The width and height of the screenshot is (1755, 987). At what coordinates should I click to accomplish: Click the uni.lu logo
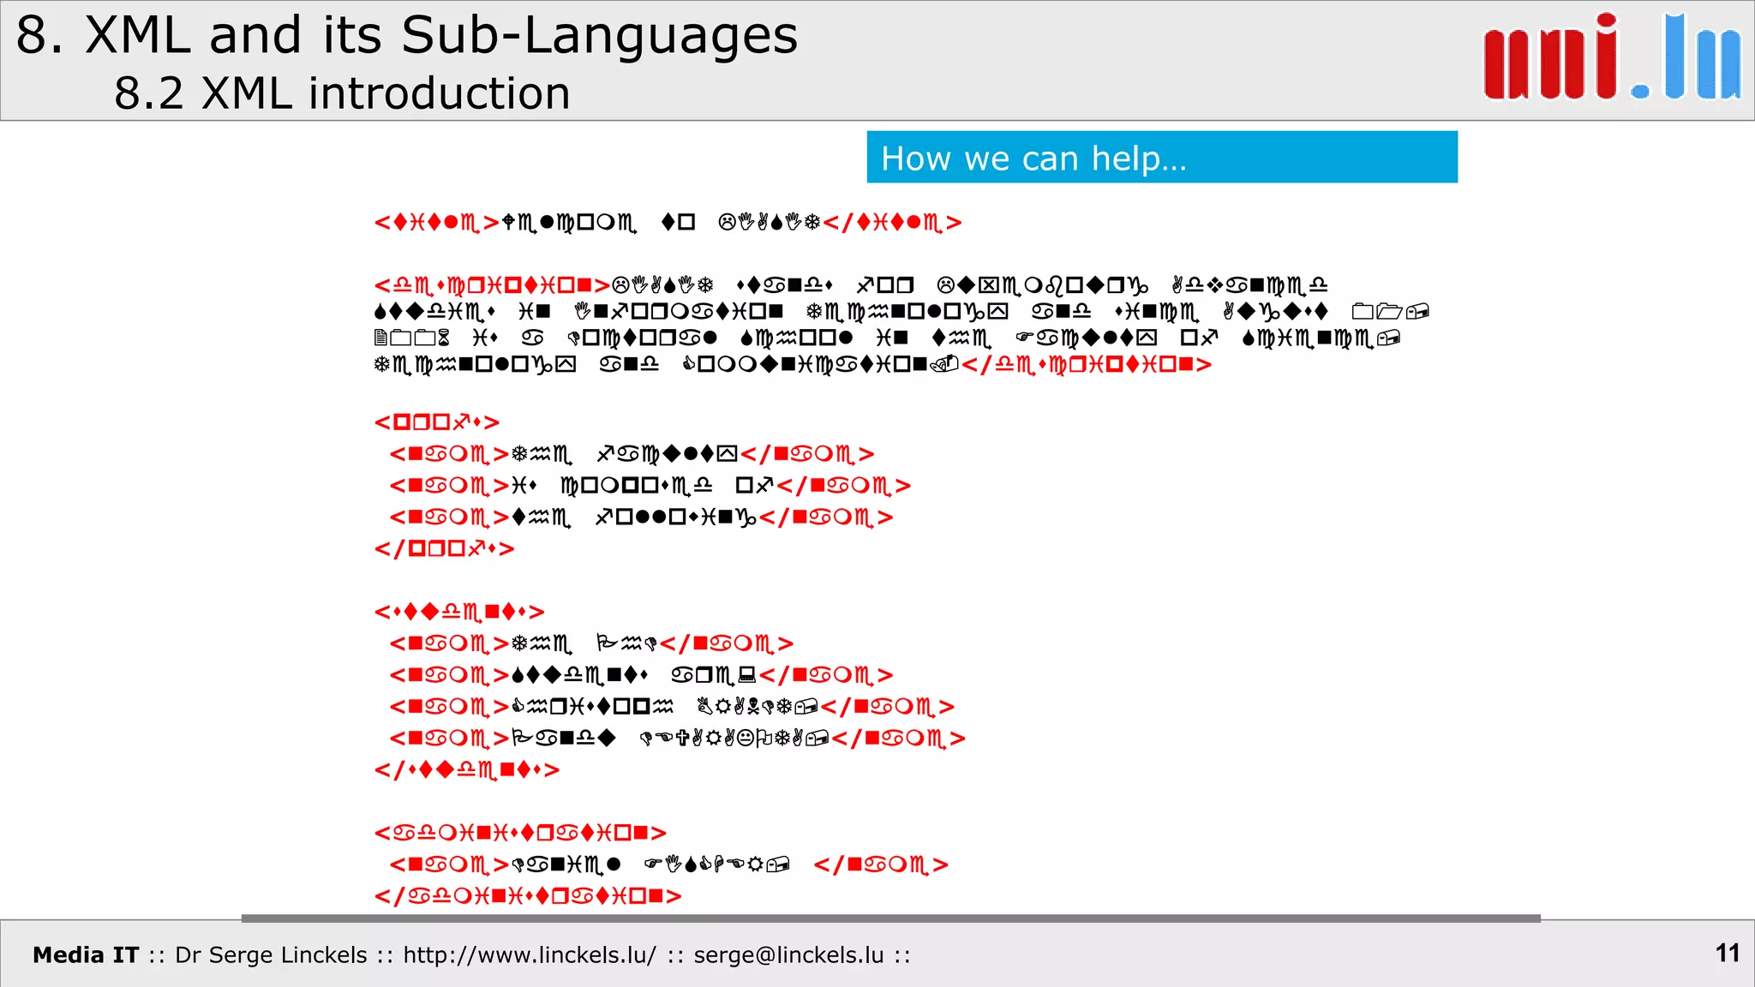click(x=1611, y=58)
